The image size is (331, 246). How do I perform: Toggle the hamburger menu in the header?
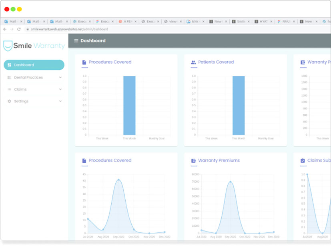76,41
